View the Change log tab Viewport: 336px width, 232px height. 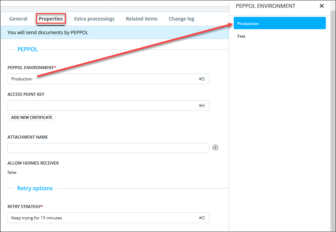182,19
